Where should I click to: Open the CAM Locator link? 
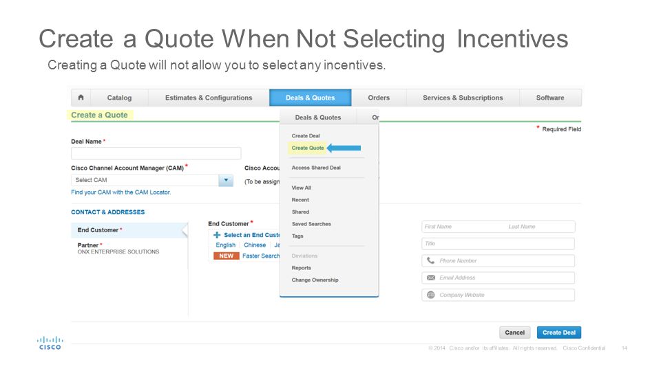pyautogui.click(x=121, y=192)
